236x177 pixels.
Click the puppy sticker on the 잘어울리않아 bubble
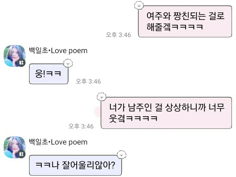point(121,155)
